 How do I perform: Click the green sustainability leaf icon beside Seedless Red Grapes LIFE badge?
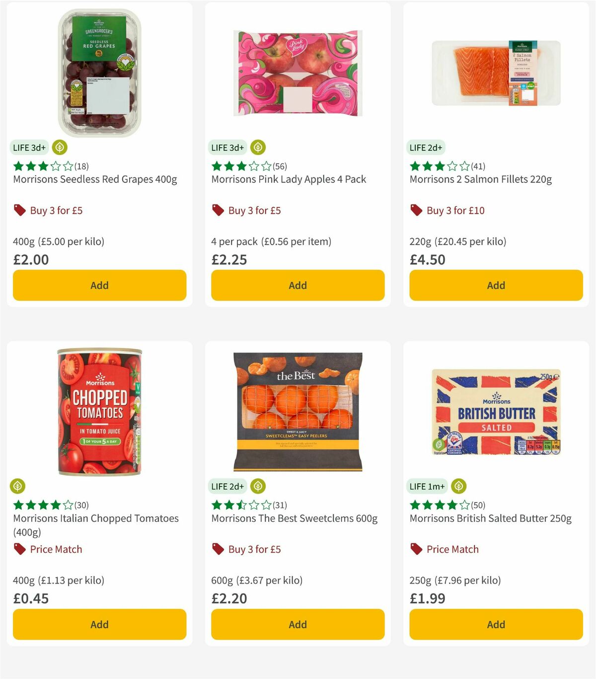(x=60, y=147)
